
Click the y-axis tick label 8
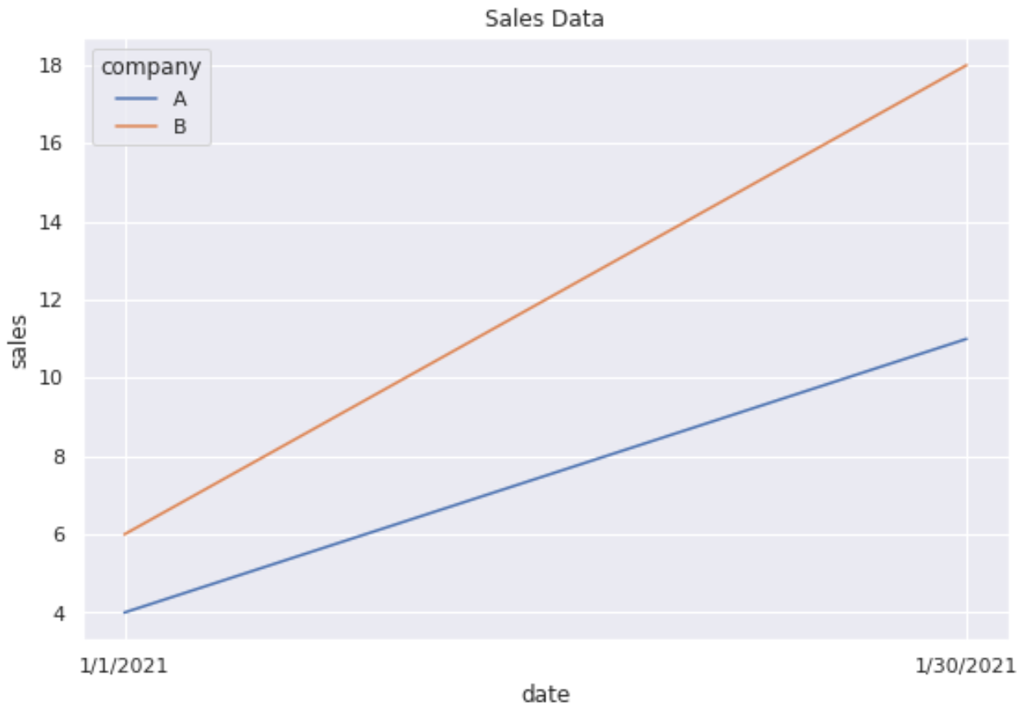pyautogui.click(x=58, y=457)
